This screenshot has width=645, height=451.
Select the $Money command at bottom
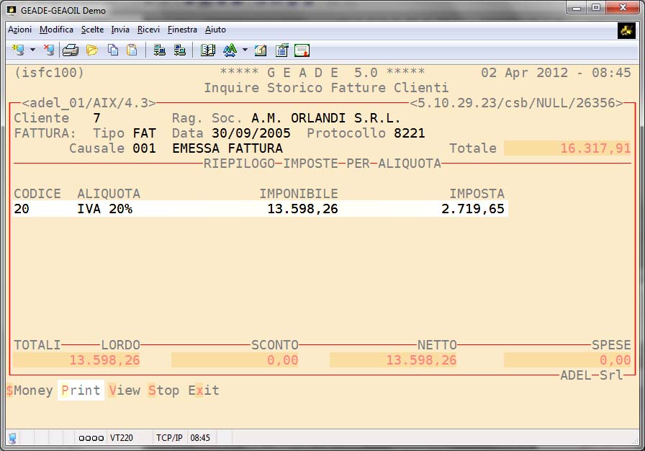point(30,390)
